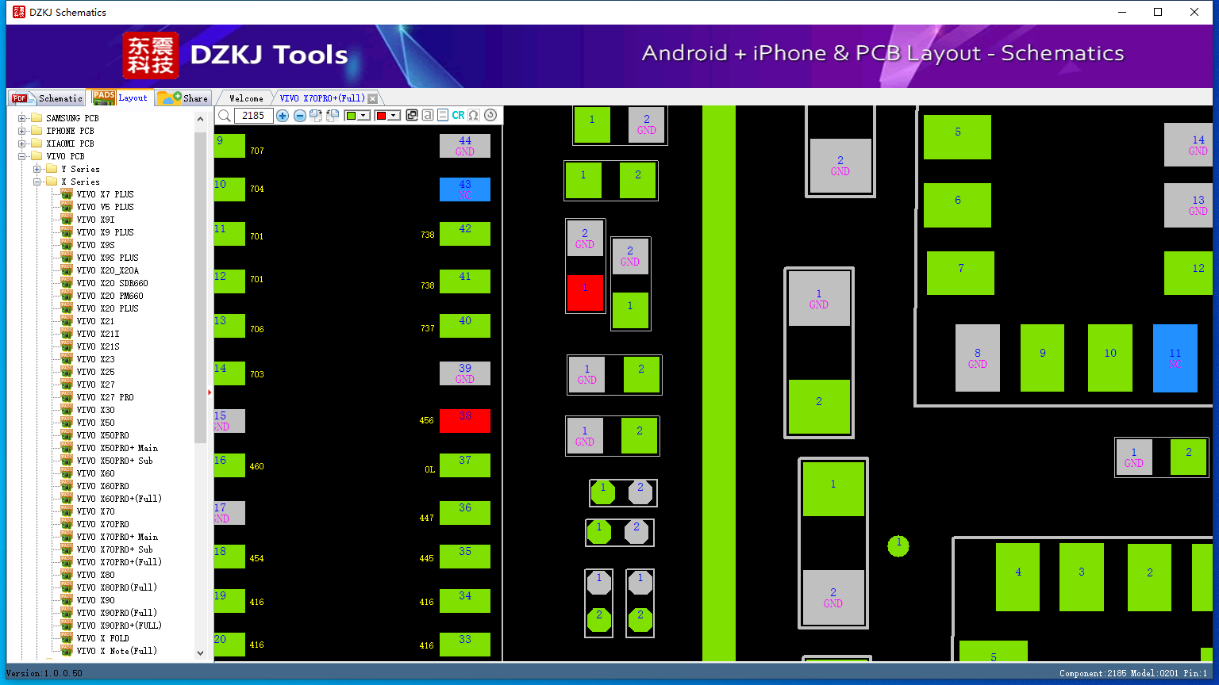Select the XIAOMI PCB folder
Image resolution: width=1219 pixels, height=685 pixels.
click(x=70, y=144)
